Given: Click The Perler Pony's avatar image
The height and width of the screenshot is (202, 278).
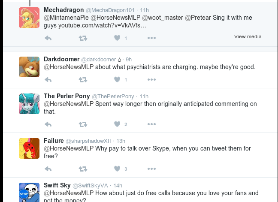Looking at the screenshot, I should coord(29,103).
